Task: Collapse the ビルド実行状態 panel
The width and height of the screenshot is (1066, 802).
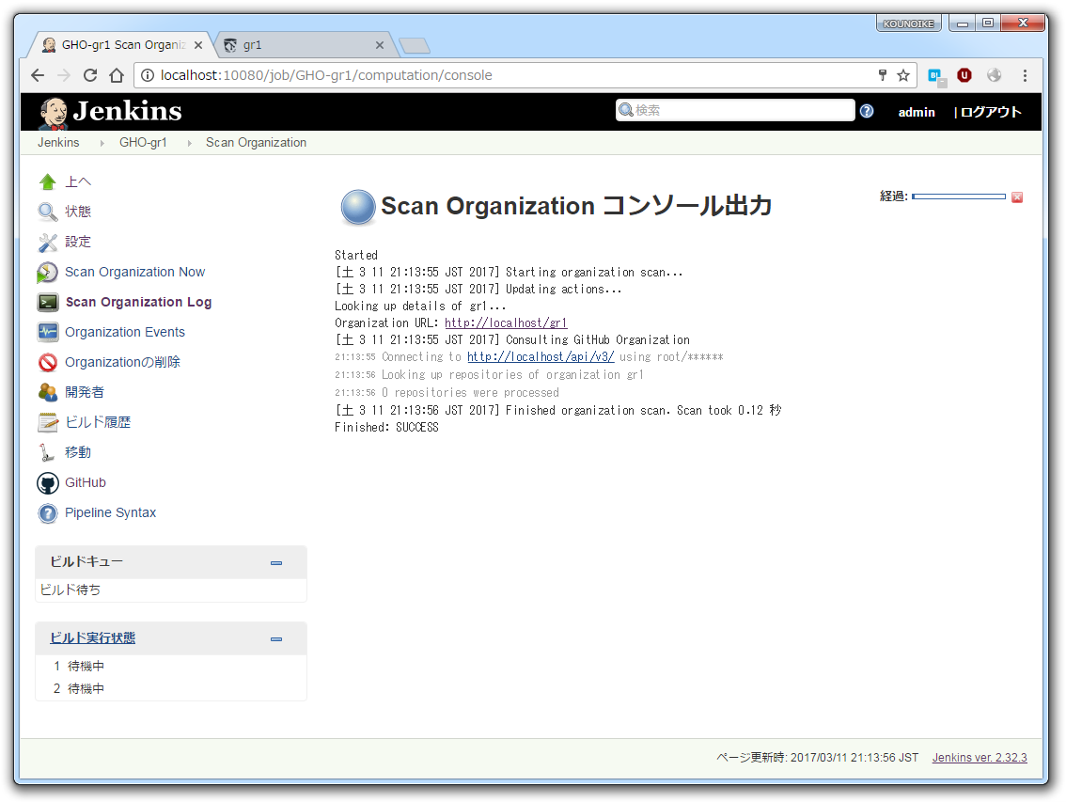Action: (275, 638)
